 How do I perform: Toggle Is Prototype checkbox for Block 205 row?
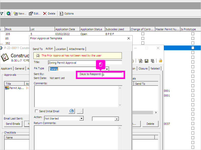[x=193, y=34]
